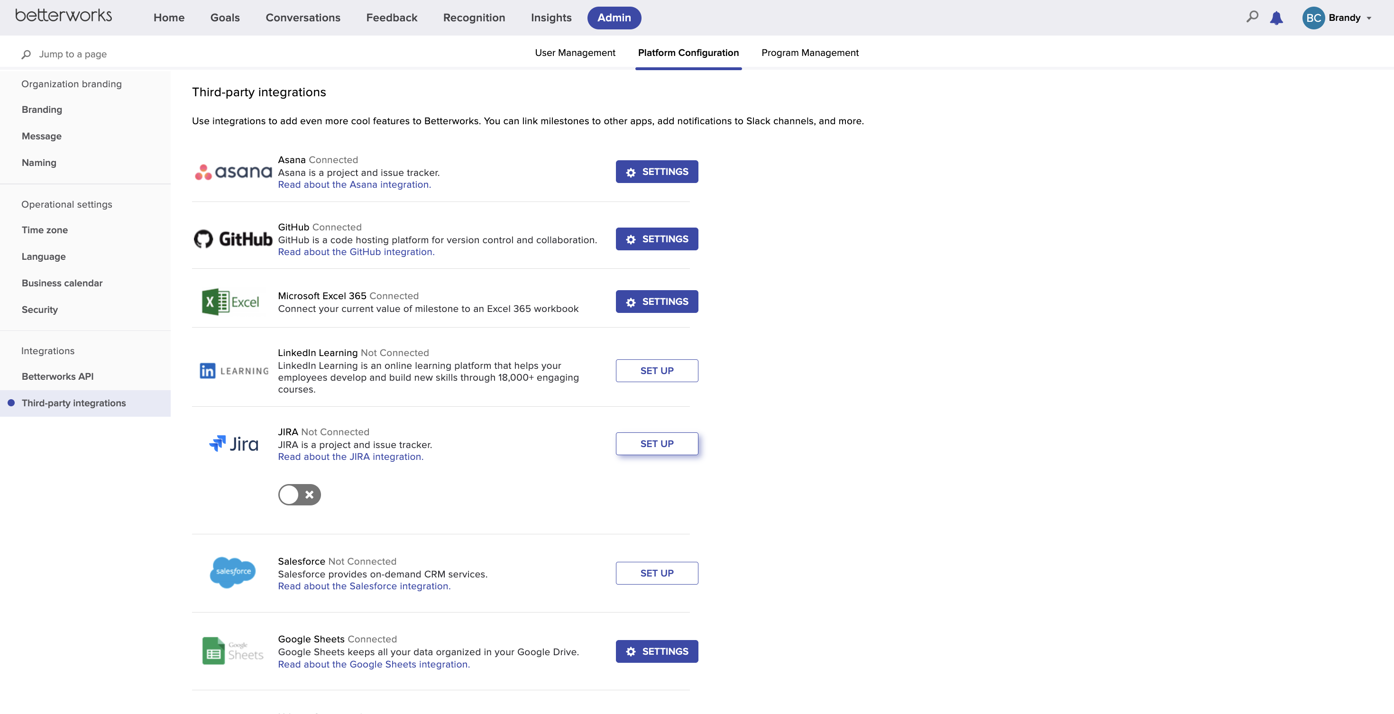
Task: Open Read about the Google Sheets integration link
Action: coord(374,664)
